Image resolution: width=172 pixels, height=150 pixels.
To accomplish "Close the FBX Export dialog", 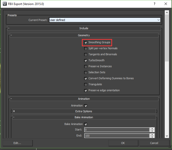I will [166, 4].
